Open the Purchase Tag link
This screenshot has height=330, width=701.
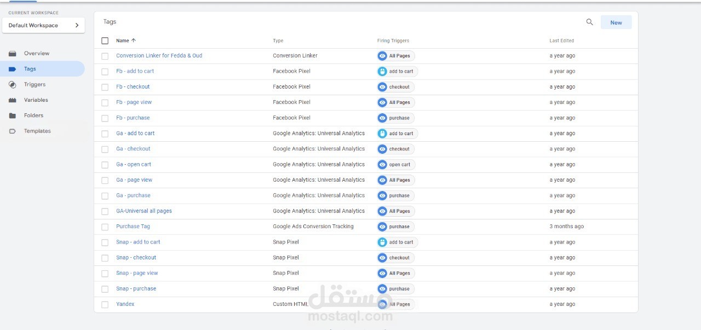coord(133,227)
